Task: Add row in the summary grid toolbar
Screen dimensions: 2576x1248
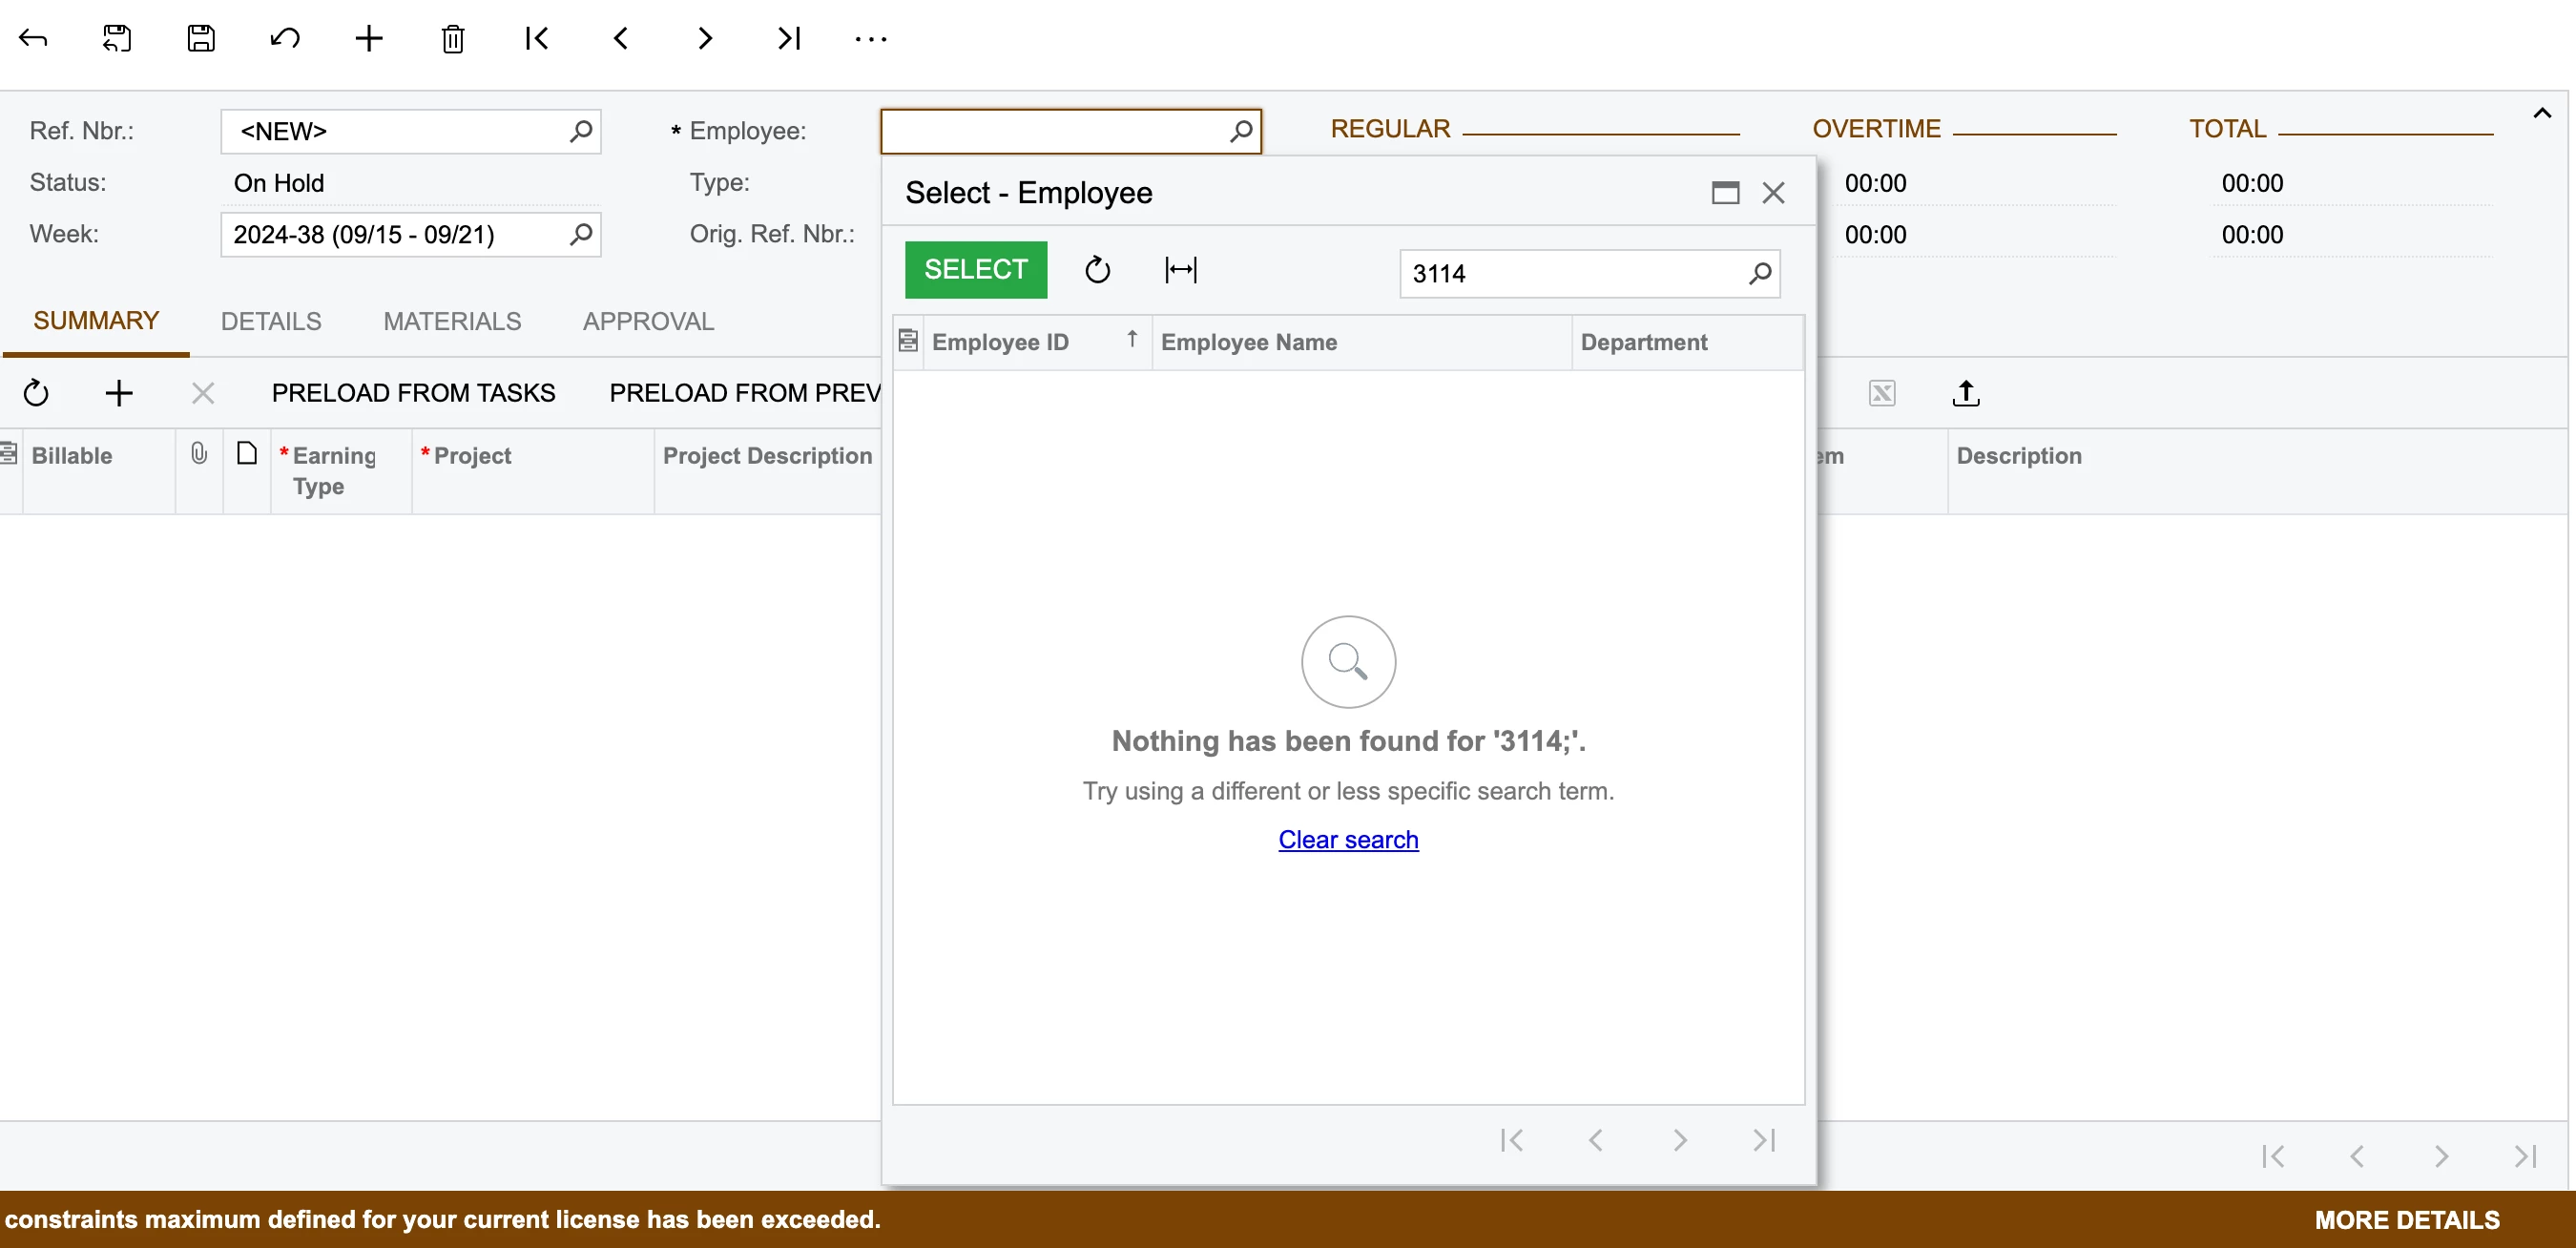Action: pos(119,393)
